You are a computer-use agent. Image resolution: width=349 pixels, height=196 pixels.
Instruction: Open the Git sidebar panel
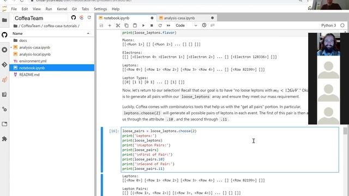pyautogui.click(x=4, y=64)
